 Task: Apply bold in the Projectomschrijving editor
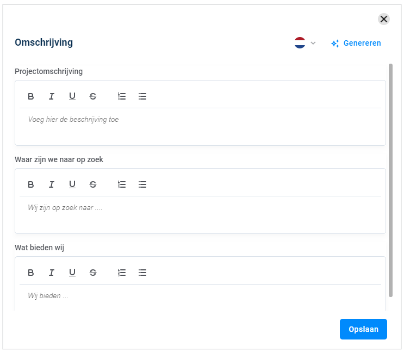[x=30, y=96]
